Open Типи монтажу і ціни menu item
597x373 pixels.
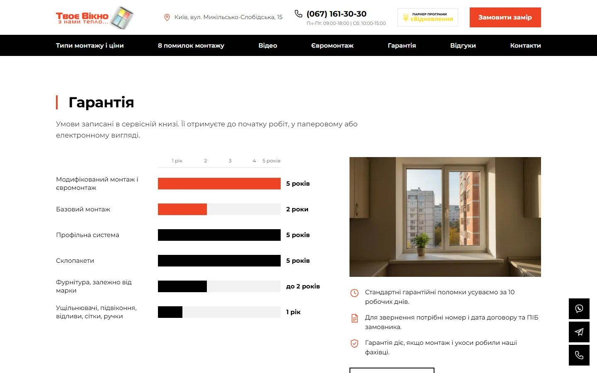[90, 46]
